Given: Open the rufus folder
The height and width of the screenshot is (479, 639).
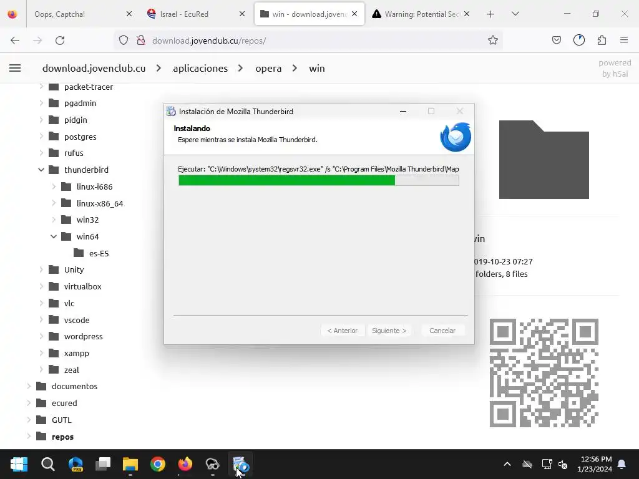Looking at the screenshot, I should [x=74, y=153].
